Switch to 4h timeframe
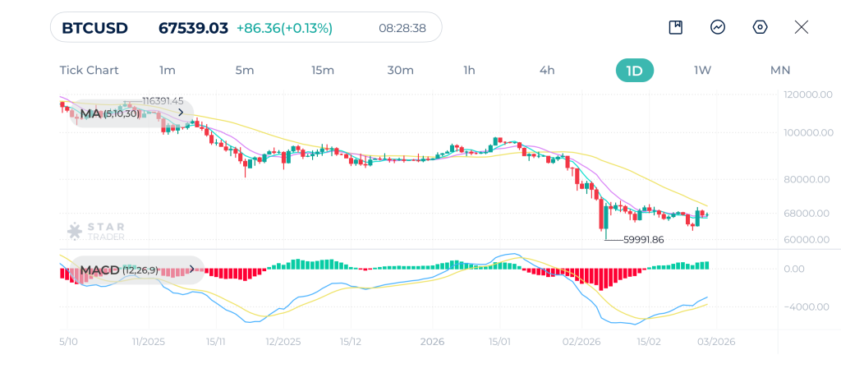Image resolution: width=841 pixels, height=387 pixels. 547,70
